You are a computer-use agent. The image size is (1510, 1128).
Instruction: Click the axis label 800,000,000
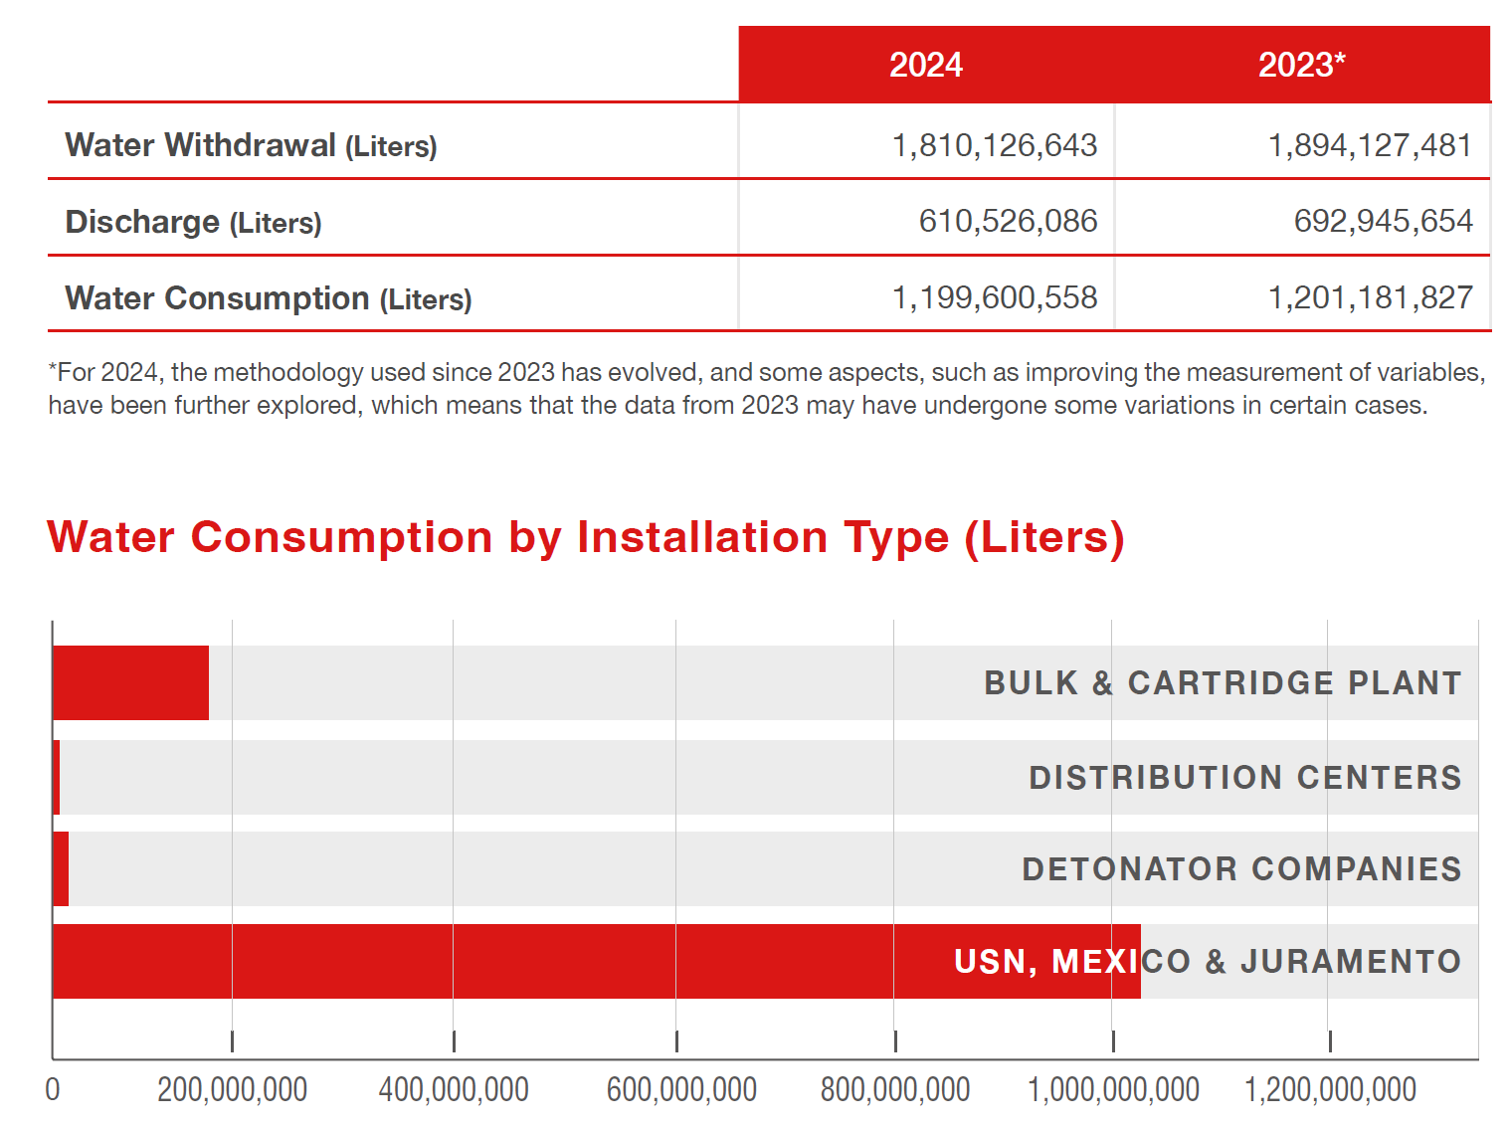895,1090
